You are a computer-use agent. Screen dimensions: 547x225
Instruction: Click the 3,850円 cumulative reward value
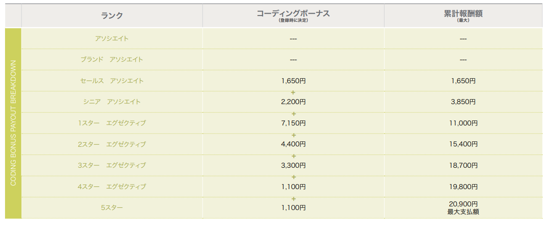pos(463,102)
